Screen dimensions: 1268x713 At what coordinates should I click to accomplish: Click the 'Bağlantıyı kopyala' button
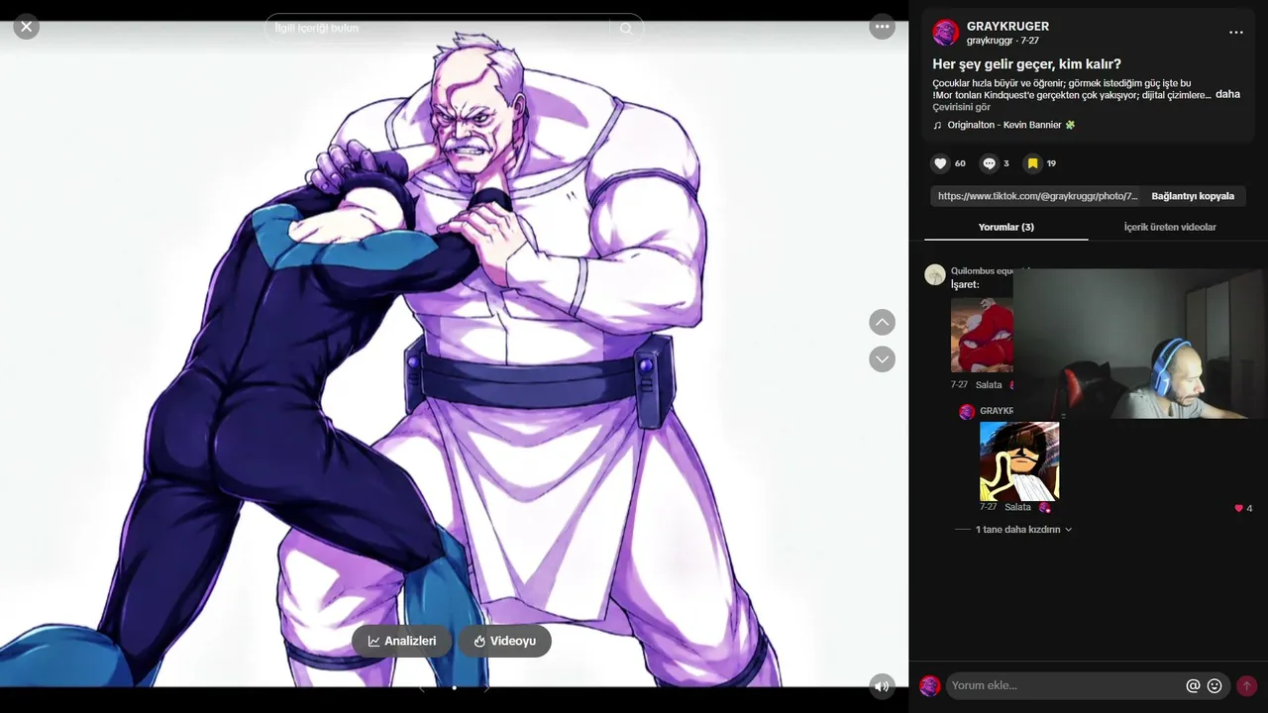1193,196
